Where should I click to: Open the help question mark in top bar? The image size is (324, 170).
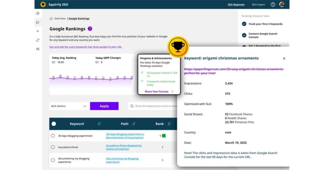(x=273, y=4)
